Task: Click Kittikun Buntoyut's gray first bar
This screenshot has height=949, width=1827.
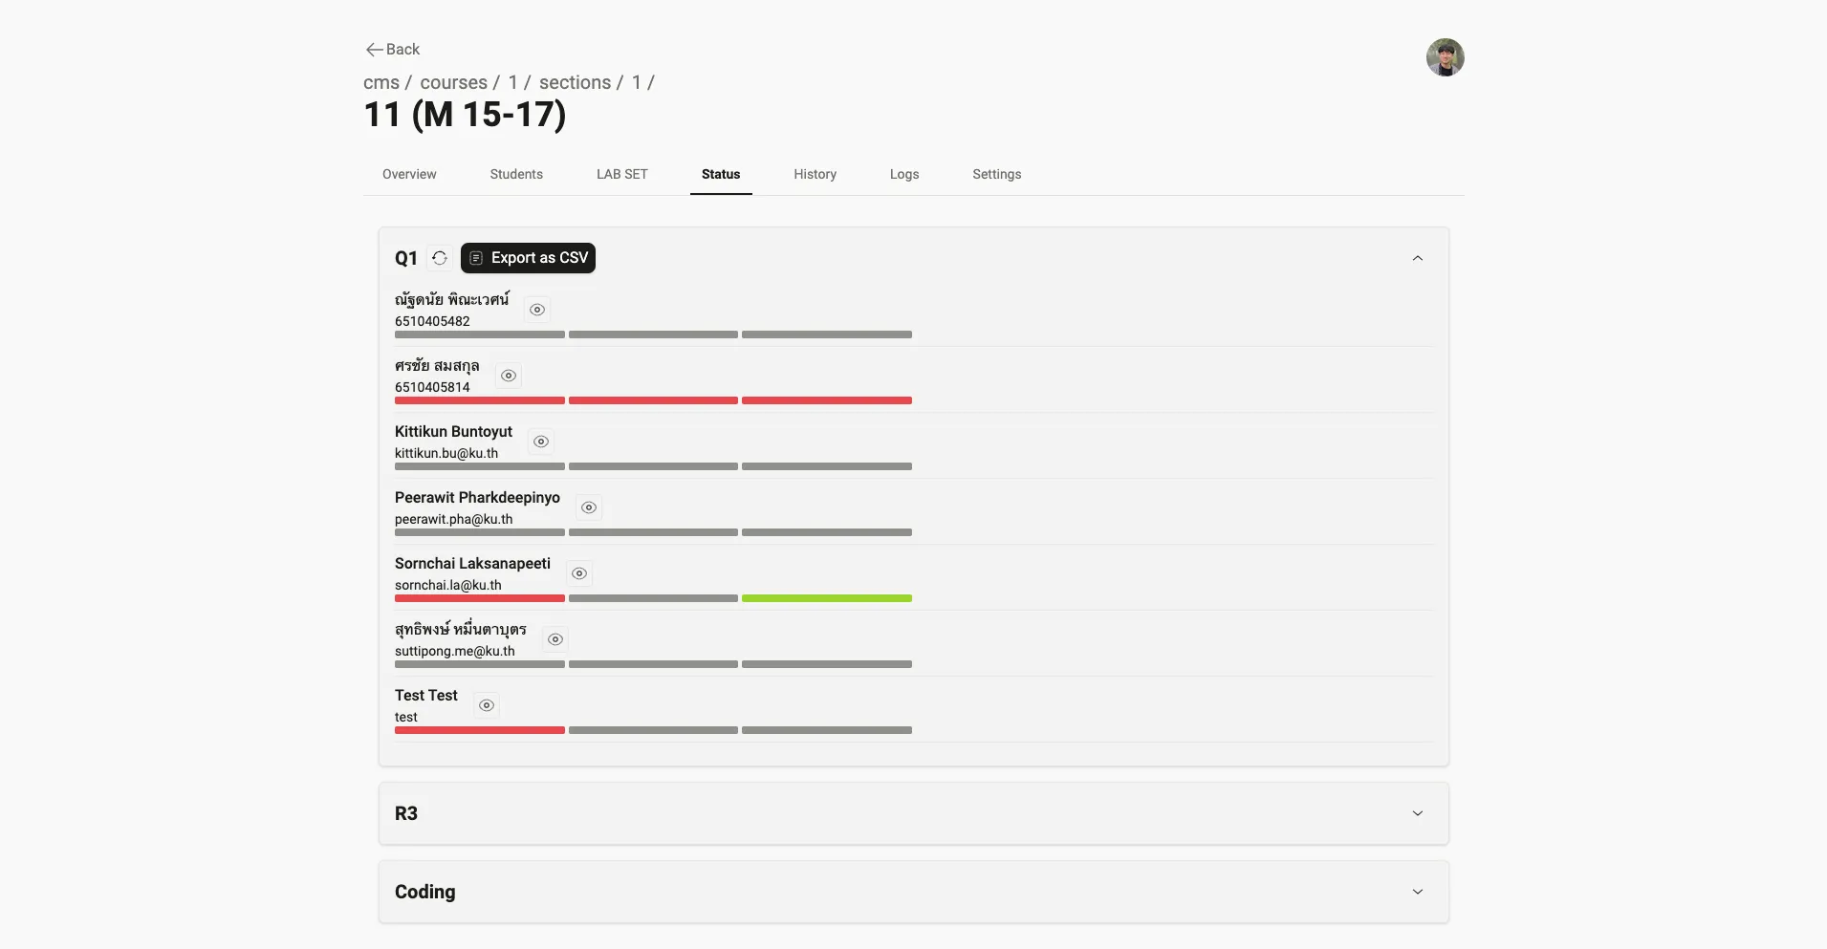Action: click(480, 466)
